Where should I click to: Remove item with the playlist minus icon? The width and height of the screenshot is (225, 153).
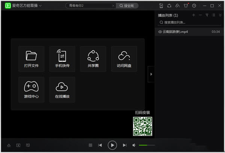200,15
